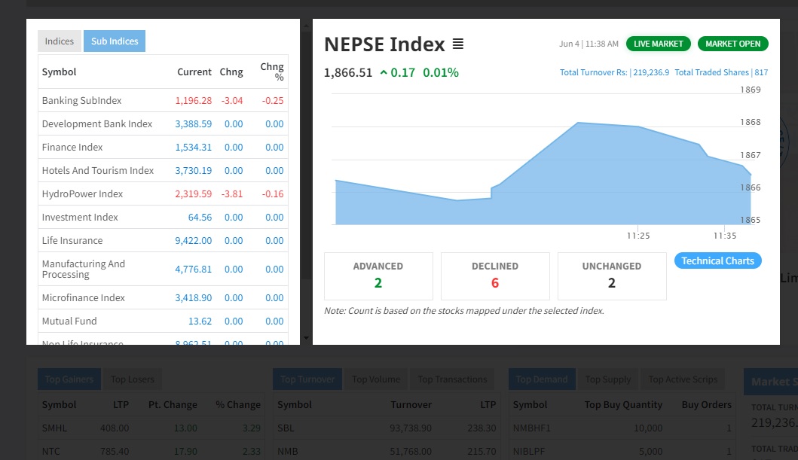Switch to the Top Losers tab
Image resolution: width=798 pixels, height=460 pixels.
coord(133,379)
